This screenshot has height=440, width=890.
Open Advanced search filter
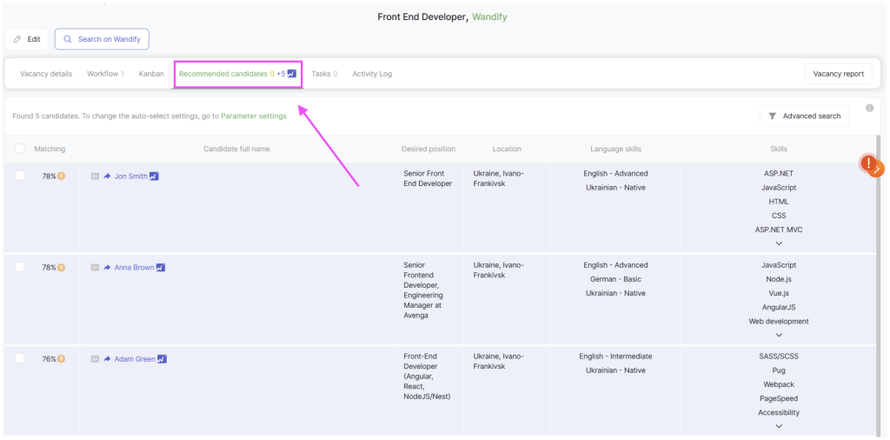coord(804,116)
